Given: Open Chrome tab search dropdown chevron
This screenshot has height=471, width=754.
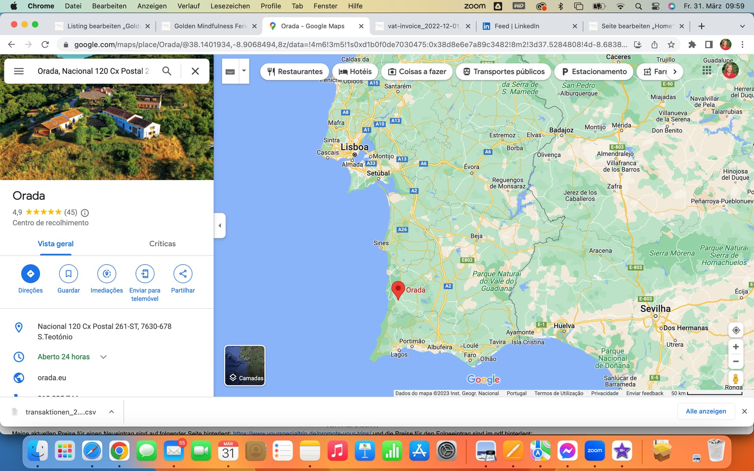Looking at the screenshot, I should pyautogui.click(x=742, y=26).
